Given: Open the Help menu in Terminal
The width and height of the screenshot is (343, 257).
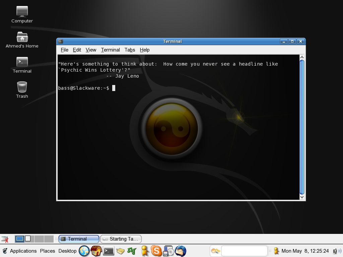Looking at the screenshot, I should click(x=145, y=50).
